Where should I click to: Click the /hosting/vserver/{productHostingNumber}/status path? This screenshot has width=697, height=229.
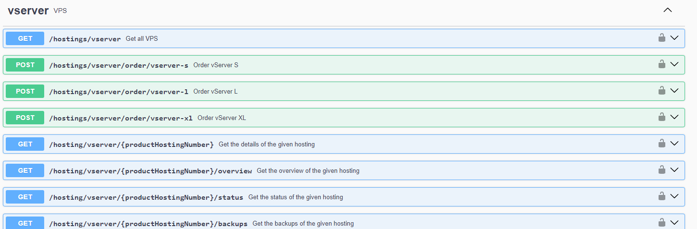pos(146,197)
